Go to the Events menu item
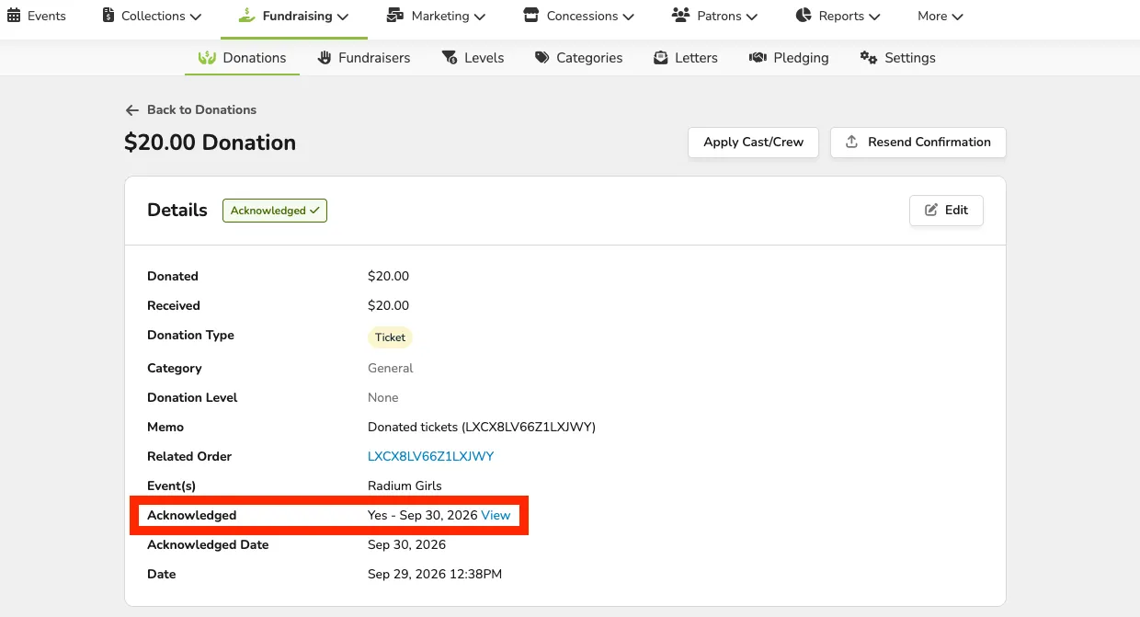1140x617 pixels. pyautogui.click(x=37, y=17)
